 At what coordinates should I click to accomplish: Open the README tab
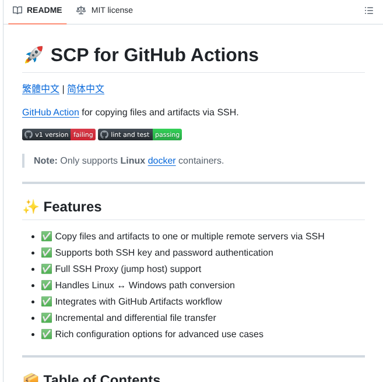click(x=38, y=10)
